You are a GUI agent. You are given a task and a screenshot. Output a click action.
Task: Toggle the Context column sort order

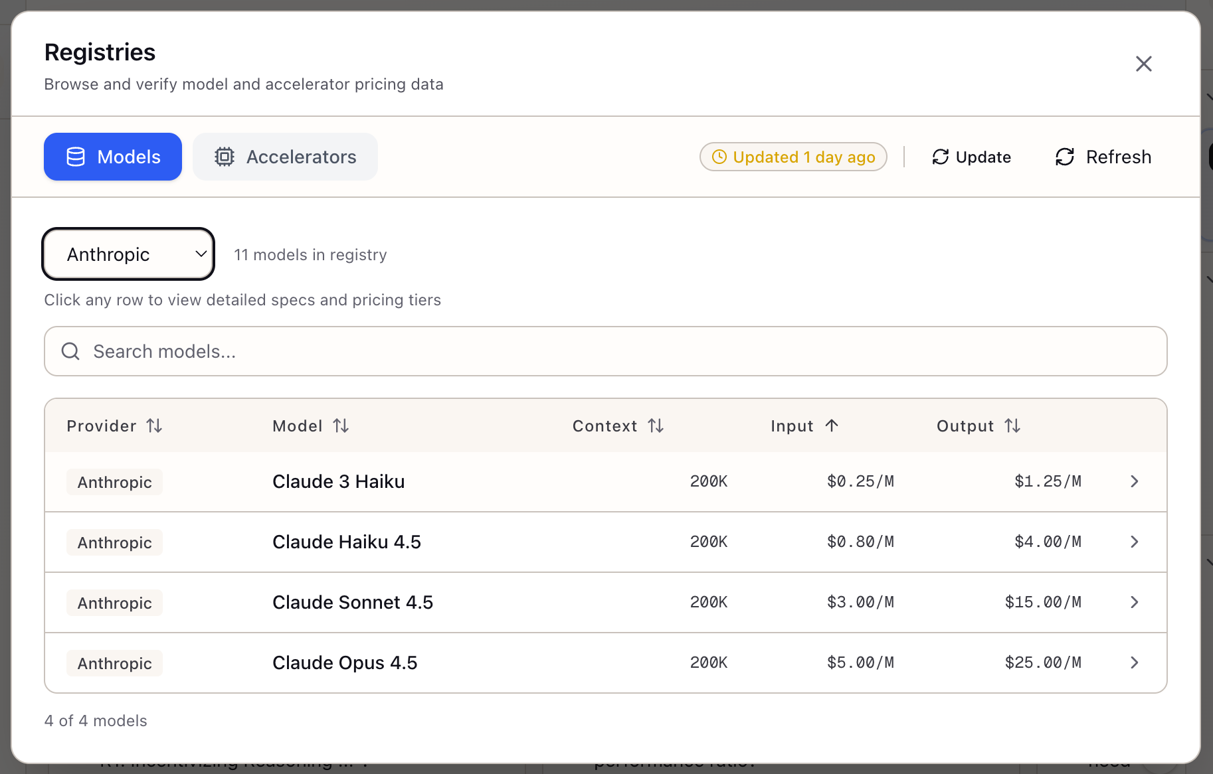pyautogui.click(x=657, y=426)
